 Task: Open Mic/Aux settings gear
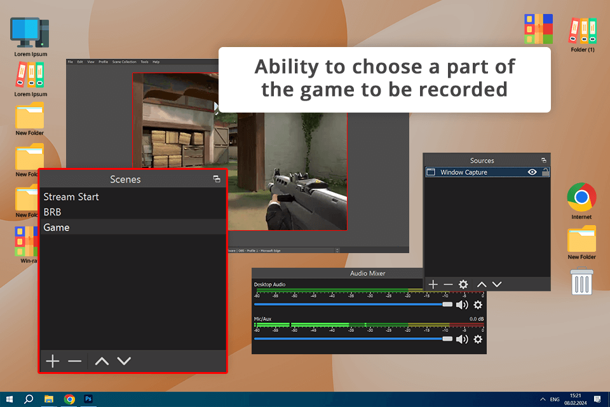click(x=478, y=339)
